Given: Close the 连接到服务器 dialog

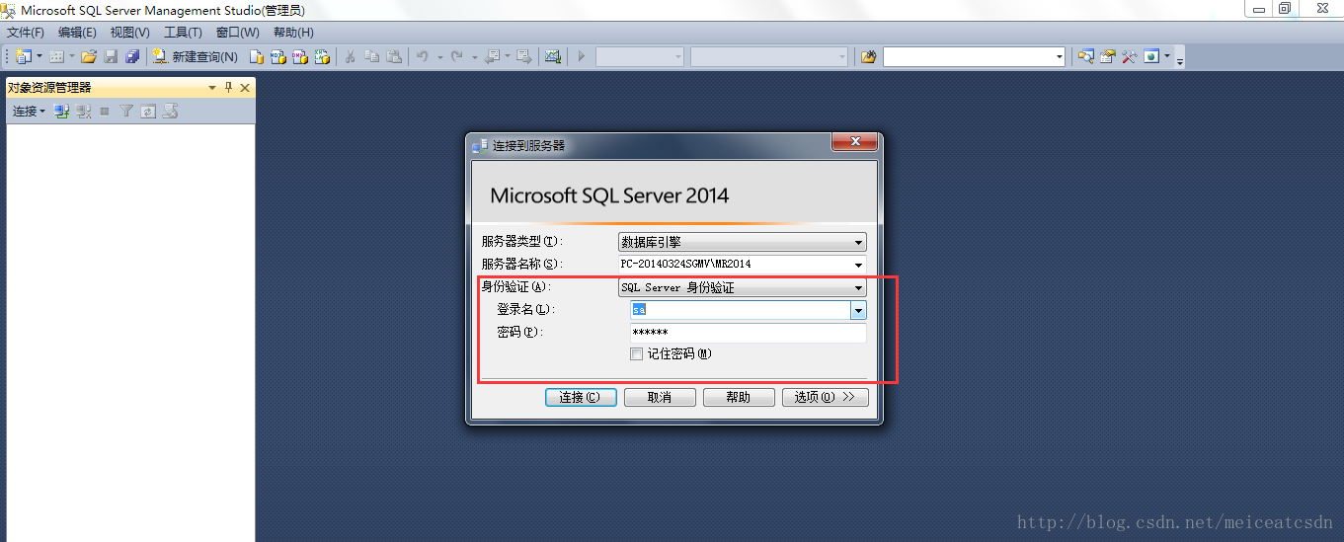Looking at the screenshot, I should [x=855, y=142].
